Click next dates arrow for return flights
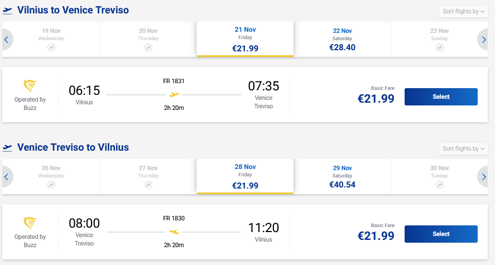495x265 pixels. coord(484,176)
